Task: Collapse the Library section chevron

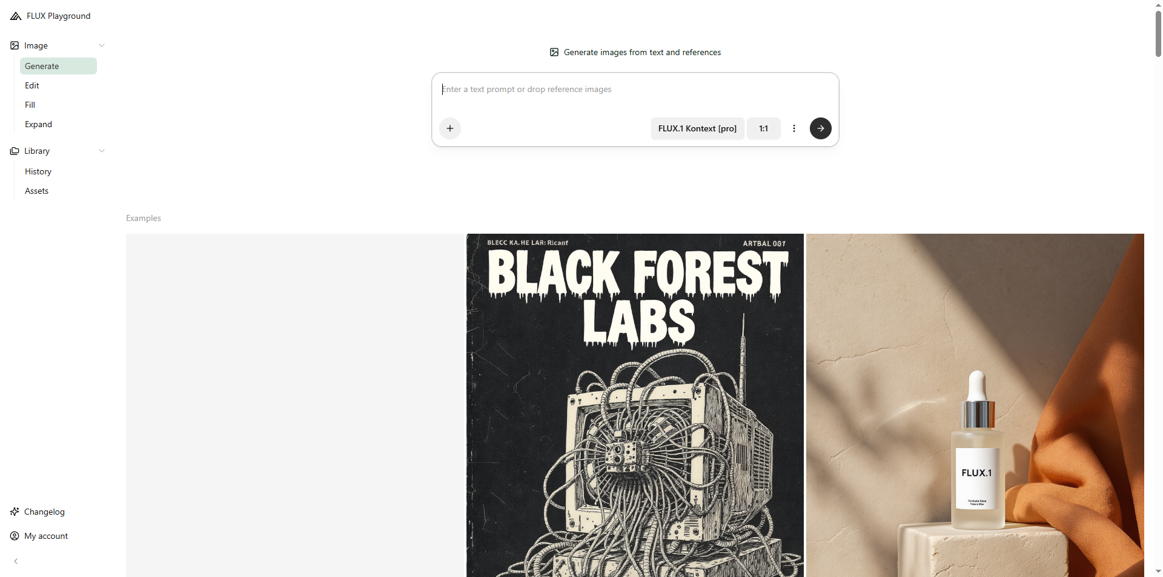Action: pyautogui.click(x=102, y=151)
